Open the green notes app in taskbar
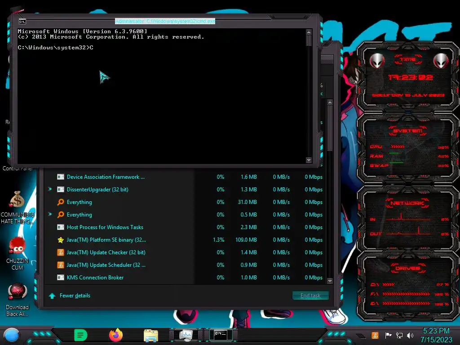 click(81, 335)
